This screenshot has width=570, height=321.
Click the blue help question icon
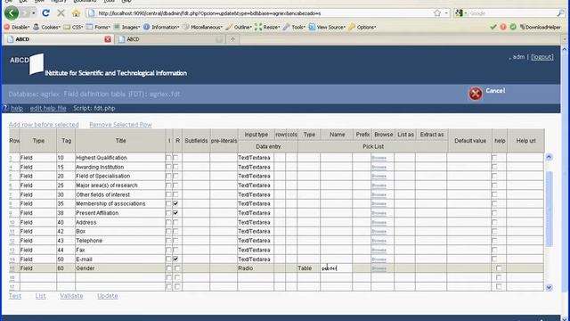pos(5,108)
